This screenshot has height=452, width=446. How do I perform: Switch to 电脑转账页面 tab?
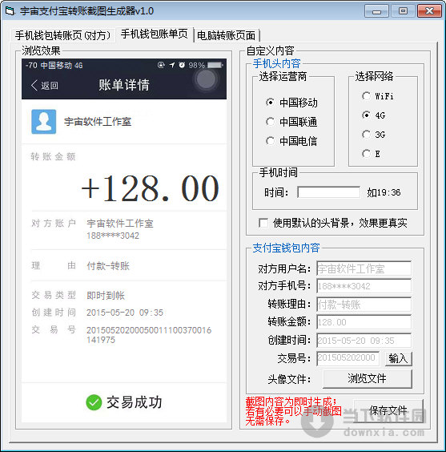coord(227,35)
